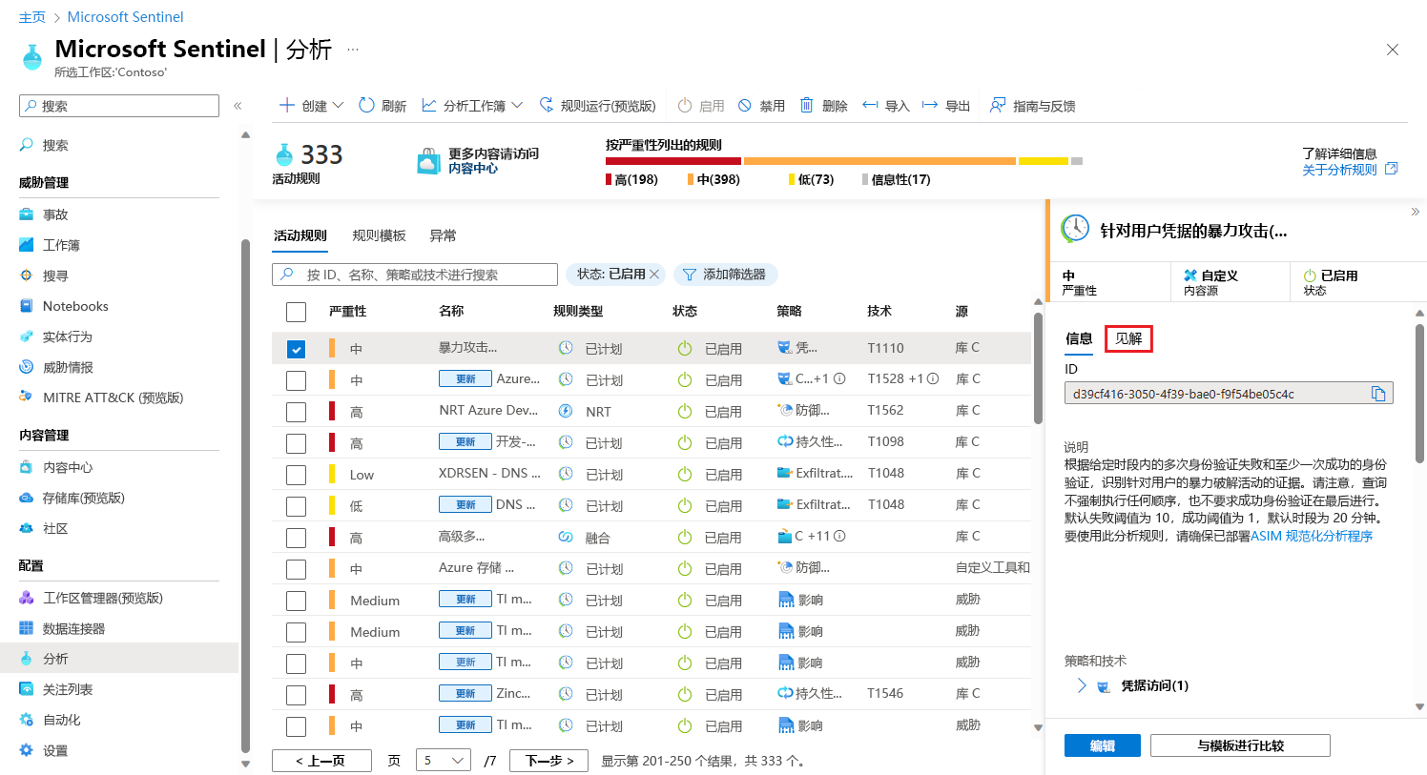Click the red 高 severity bar segment
This screenshot has width=1427, height=775.
point(673,161)
